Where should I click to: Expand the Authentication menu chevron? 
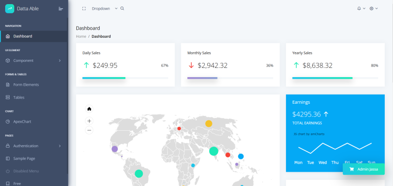click(60, 146)
